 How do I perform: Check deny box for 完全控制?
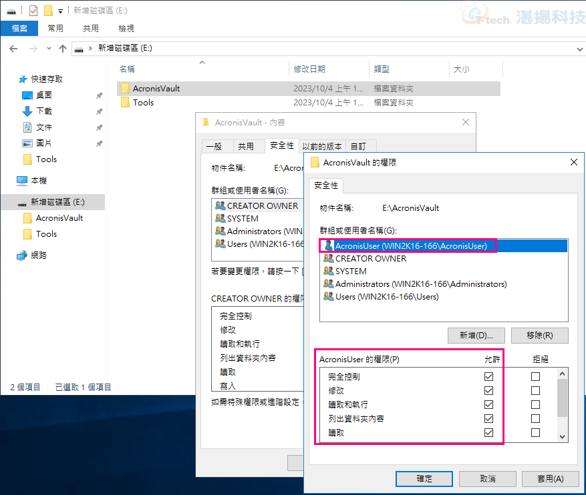tap(535, 377)
